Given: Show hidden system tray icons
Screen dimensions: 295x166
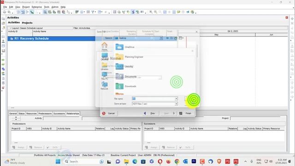Looking at the screenshot, I should point(245,161).
